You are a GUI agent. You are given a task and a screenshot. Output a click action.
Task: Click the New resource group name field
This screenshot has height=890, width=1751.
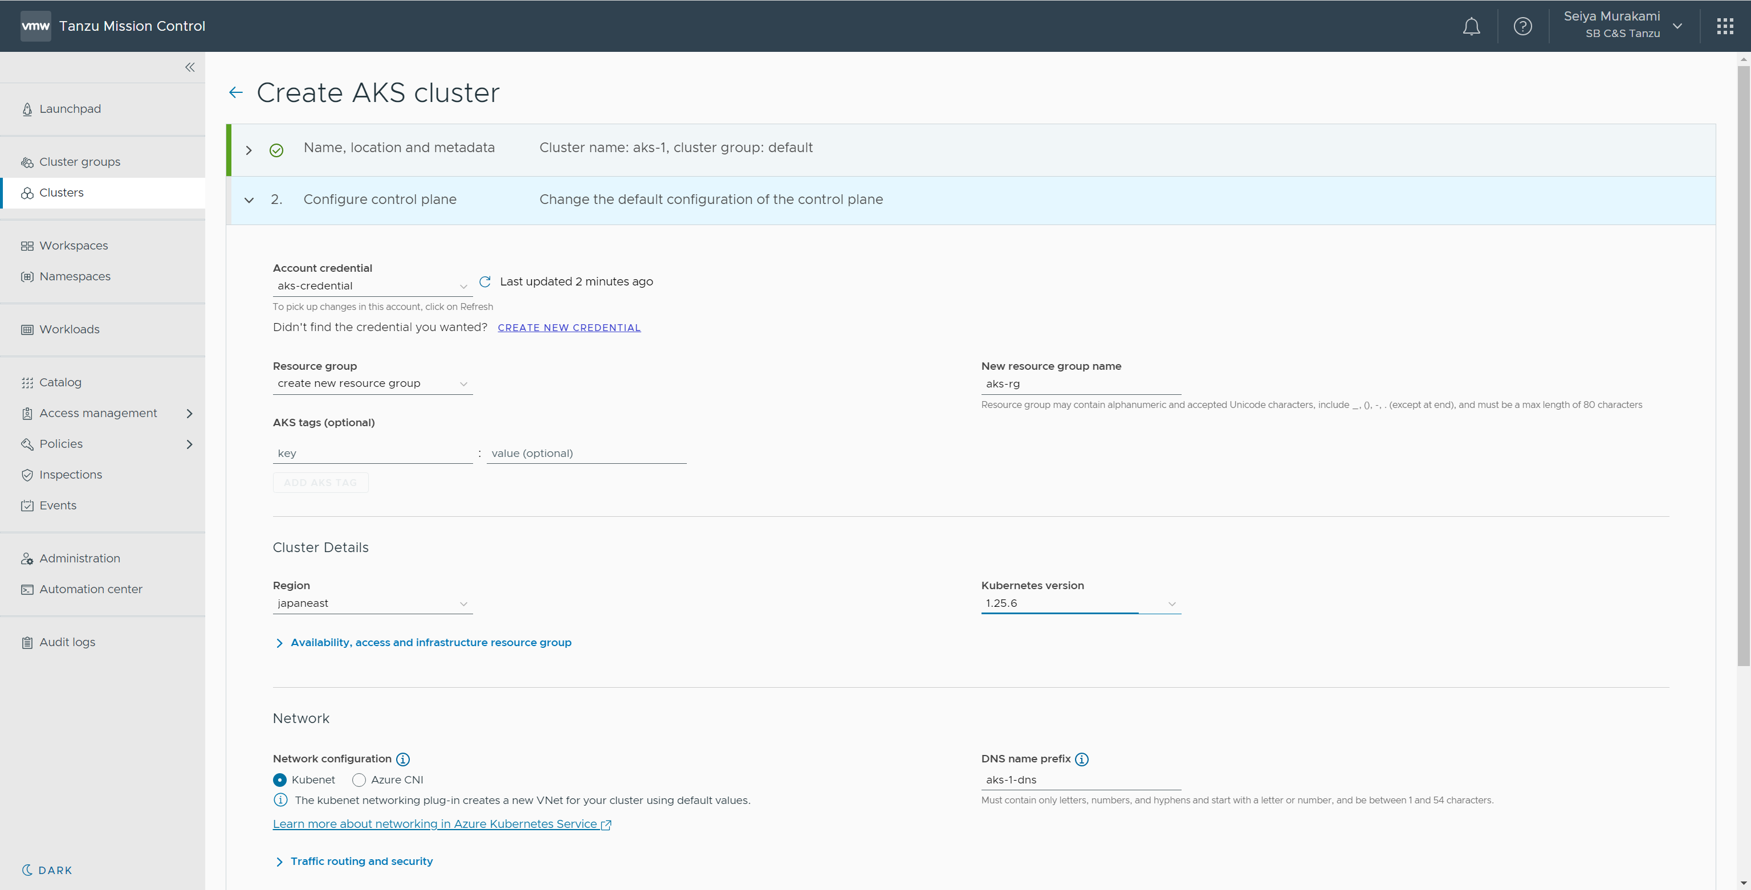coord(1080,384)
